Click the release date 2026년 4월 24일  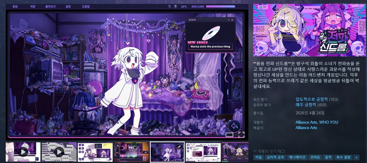point(310,113)
